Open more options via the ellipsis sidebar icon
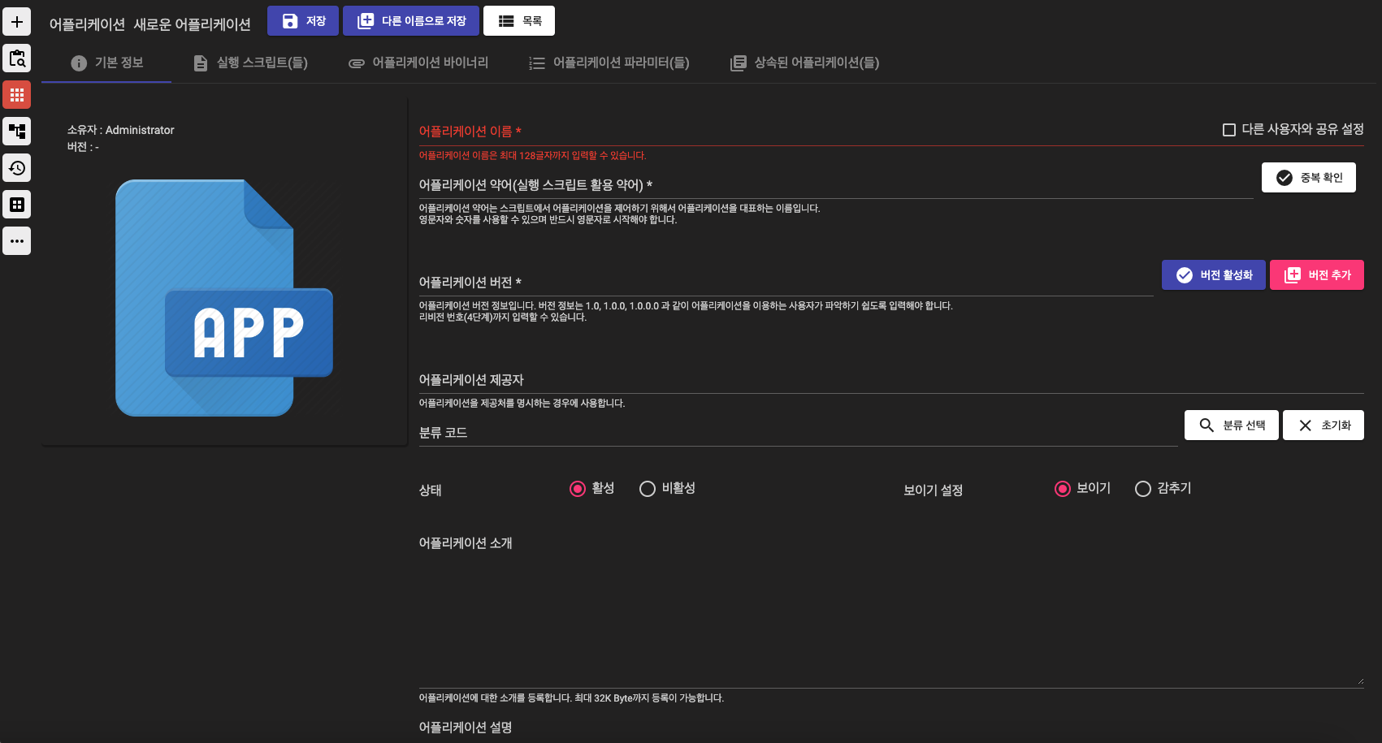This screenshot has height=743, width=1382. (16, 240)
